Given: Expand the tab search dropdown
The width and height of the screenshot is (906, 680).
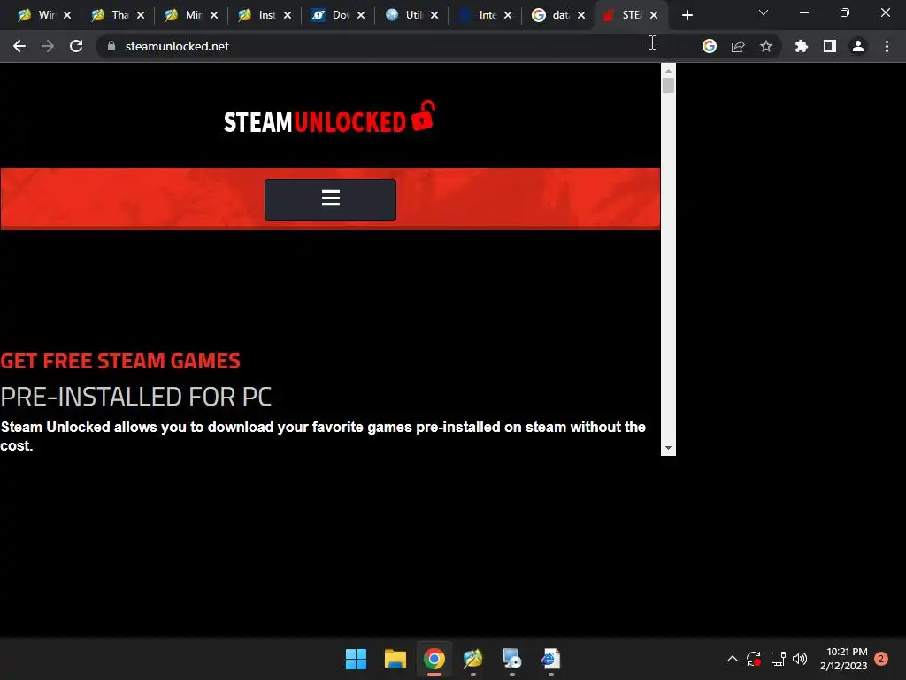Looking at the screenshot, I should tap(764, 12).
